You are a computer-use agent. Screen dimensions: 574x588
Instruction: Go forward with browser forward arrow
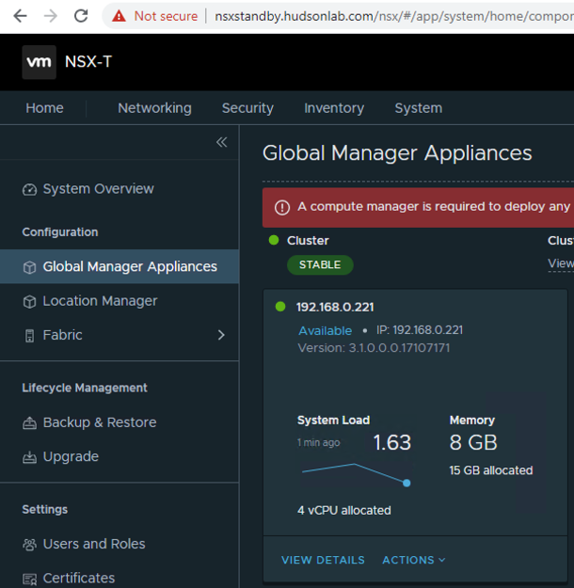point(50,16)
